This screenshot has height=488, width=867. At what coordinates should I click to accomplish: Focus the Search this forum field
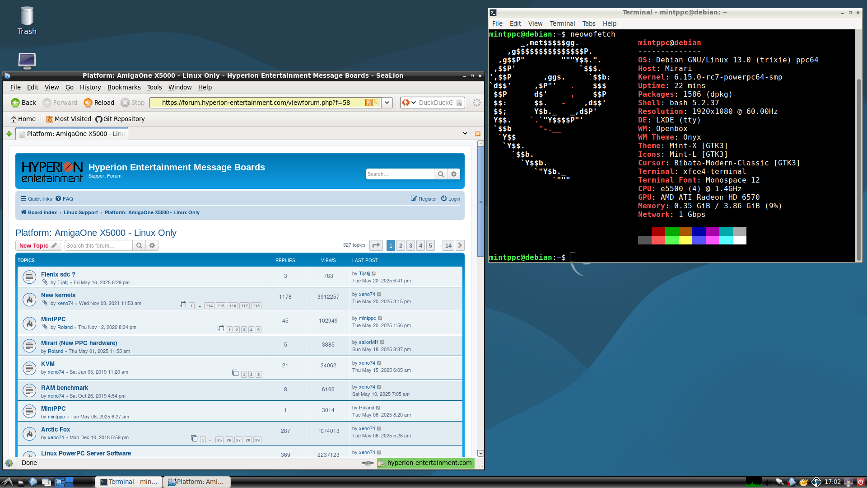pyautogui.click(x=98, y=245)
